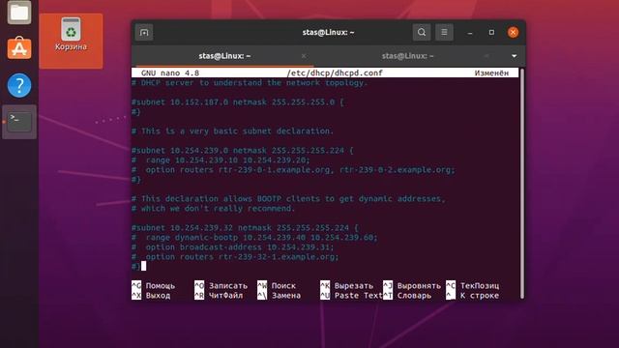Minimize the terminal window
Image resolution: width=619 pixels, height=348 pixels.
click(x=470, y=32)
